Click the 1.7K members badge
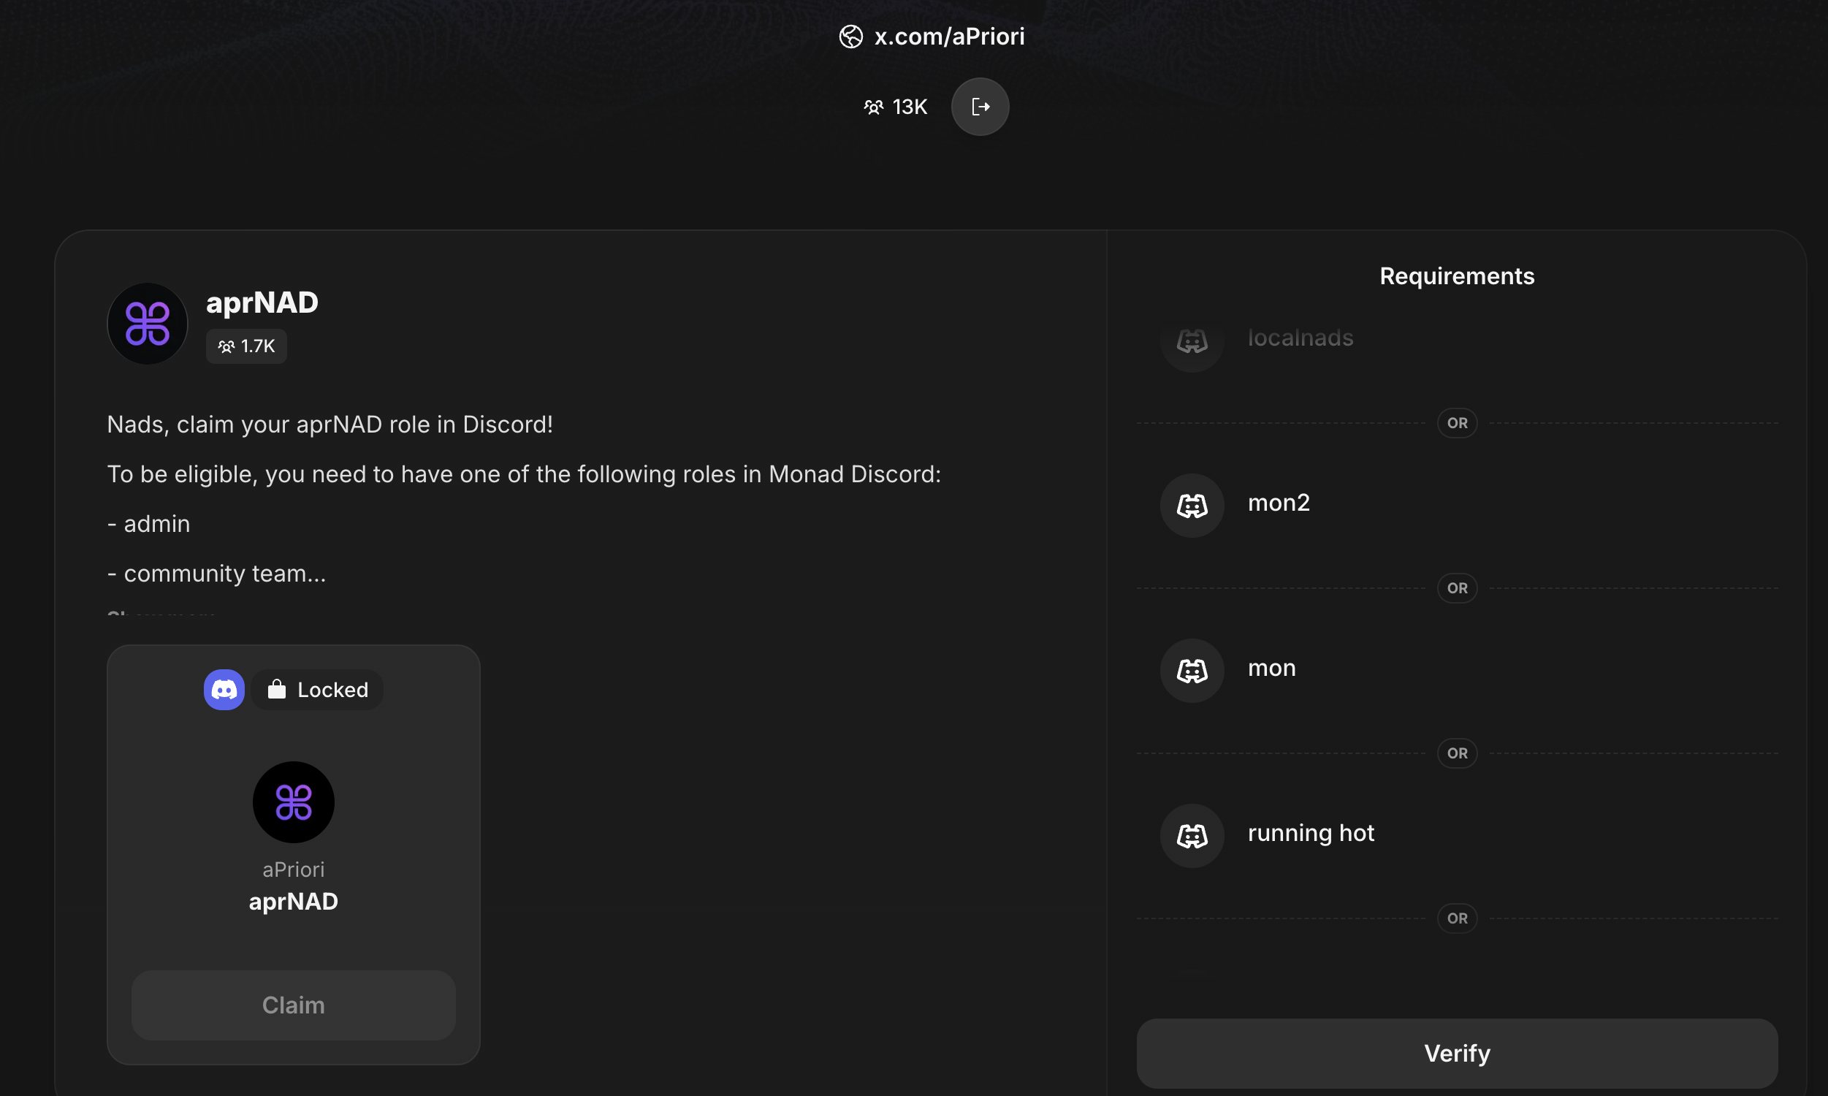This screenshot has width=1828, height=1096. click(x=245, y=346)
